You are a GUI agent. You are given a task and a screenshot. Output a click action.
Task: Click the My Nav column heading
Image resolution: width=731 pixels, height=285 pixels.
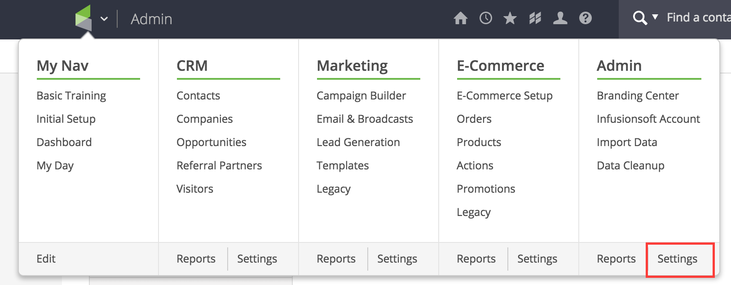63,66
